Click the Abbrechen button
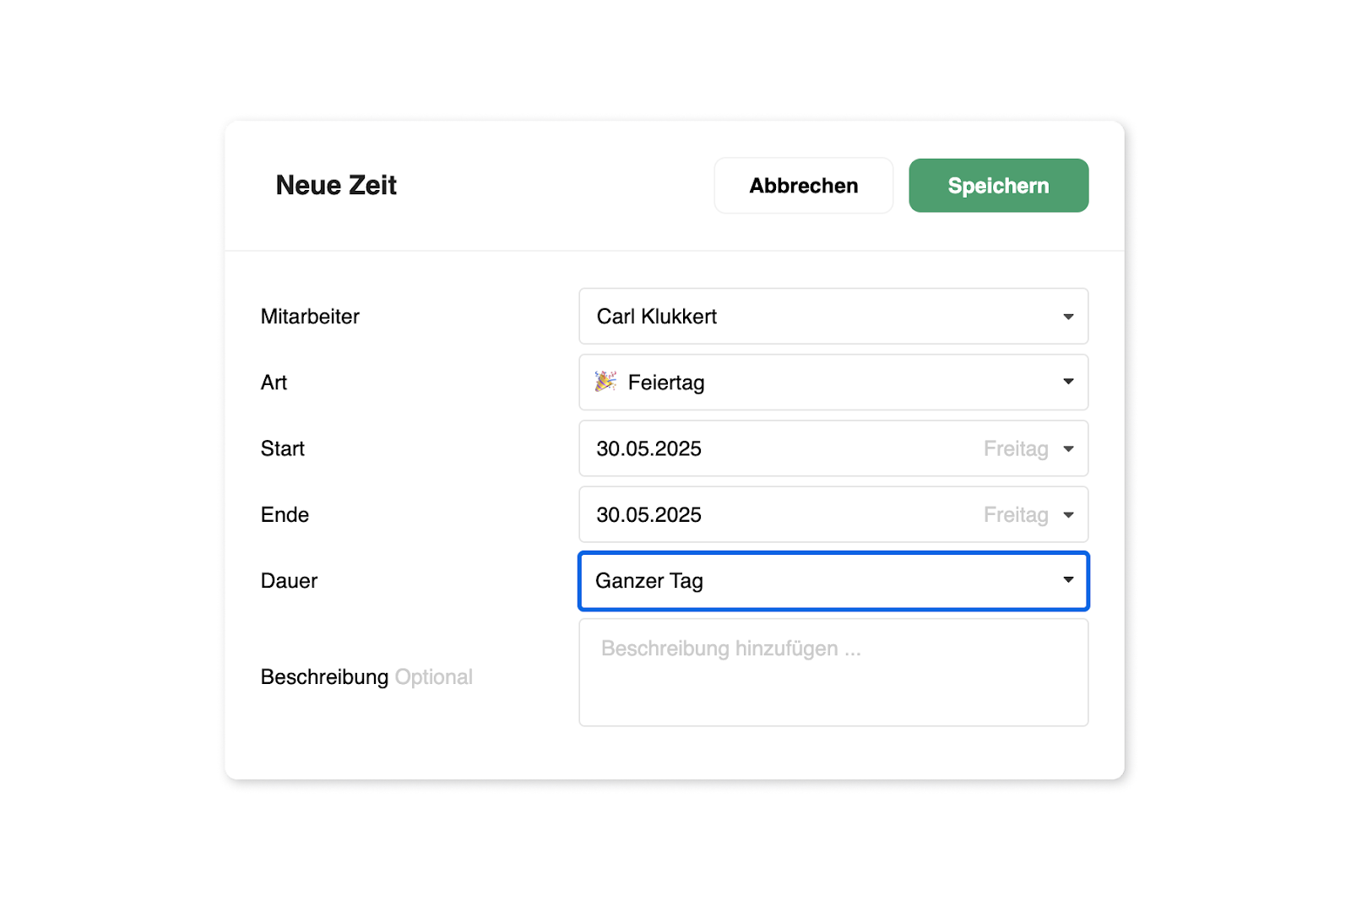This screenshot has width=1351, height=901. click(804, 186)
